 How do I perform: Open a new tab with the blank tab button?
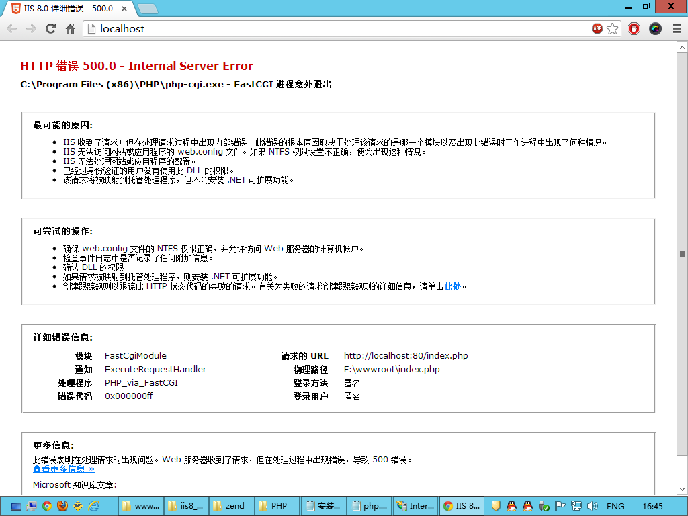(147, 9)
